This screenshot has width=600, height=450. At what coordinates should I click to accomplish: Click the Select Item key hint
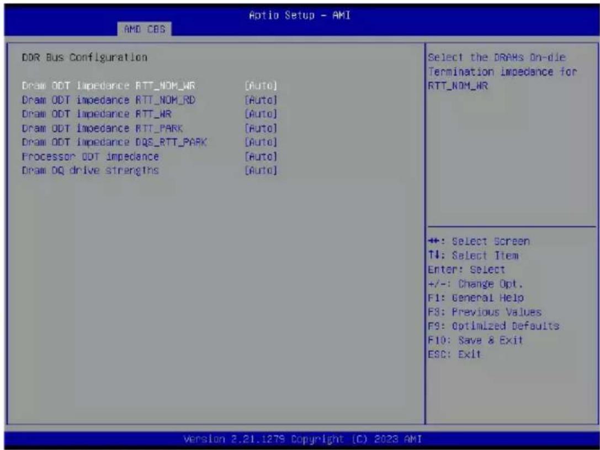(x=473, y=256)
